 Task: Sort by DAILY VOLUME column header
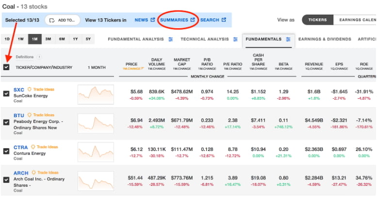click(157, 62)
